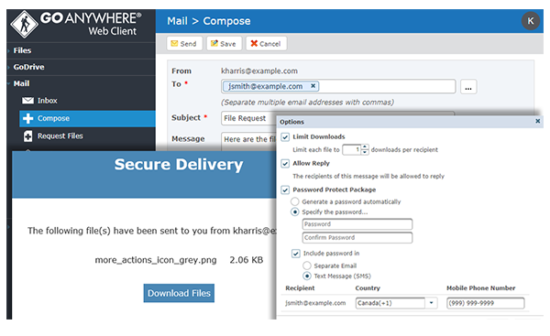Click the Password input field
The image size is (550, 336).
[x=357, y=224]
